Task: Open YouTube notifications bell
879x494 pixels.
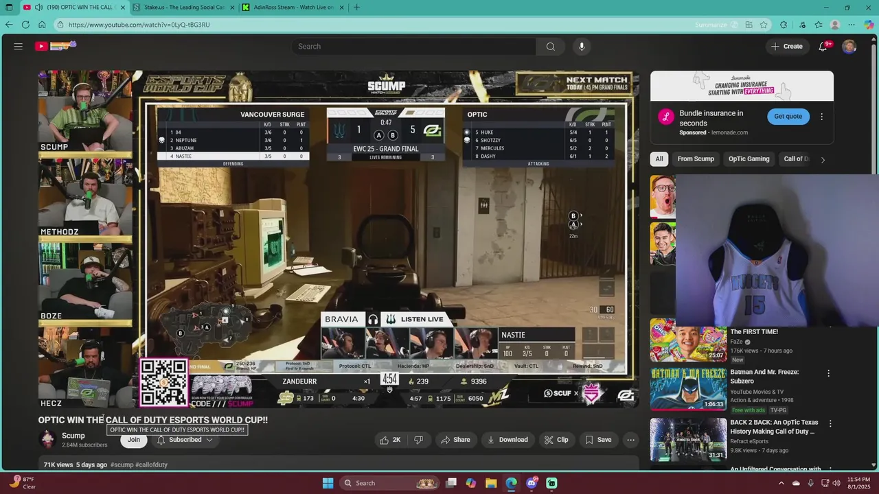Action: click(823, 46)
